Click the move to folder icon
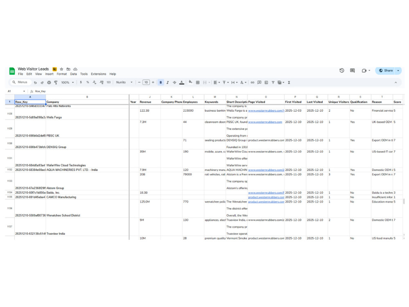Viewport: 409px width, 307px height. tap(68, 69)
